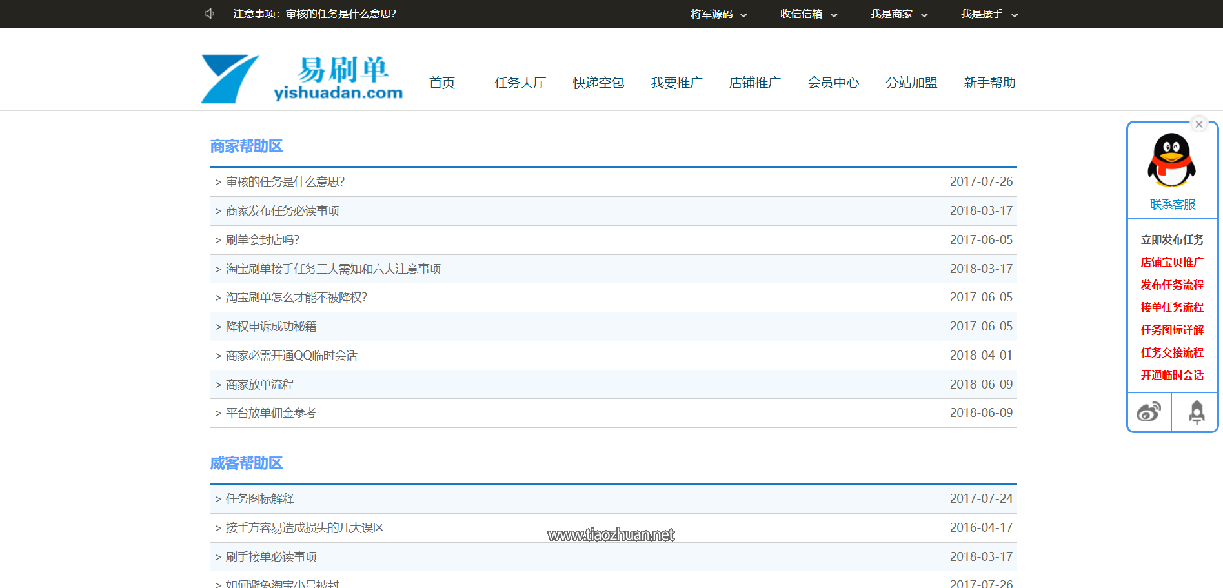Screen dimensions: 1223x588
Task: Click the Weibo icon in the sidebar
Action: [1149, 411]
